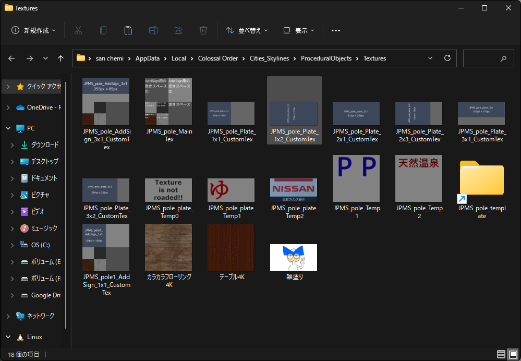Open the 並べ替え sort dropdown
Viewport: 521px width, 361px height.
[247, 30]
